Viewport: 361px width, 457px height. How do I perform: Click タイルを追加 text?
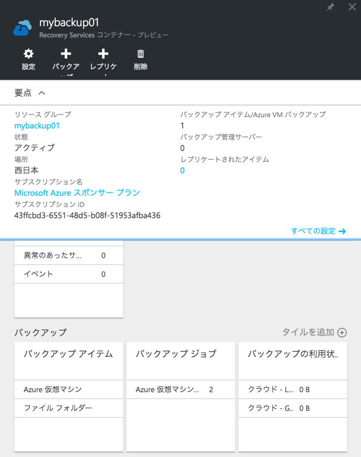coord(308,332)
